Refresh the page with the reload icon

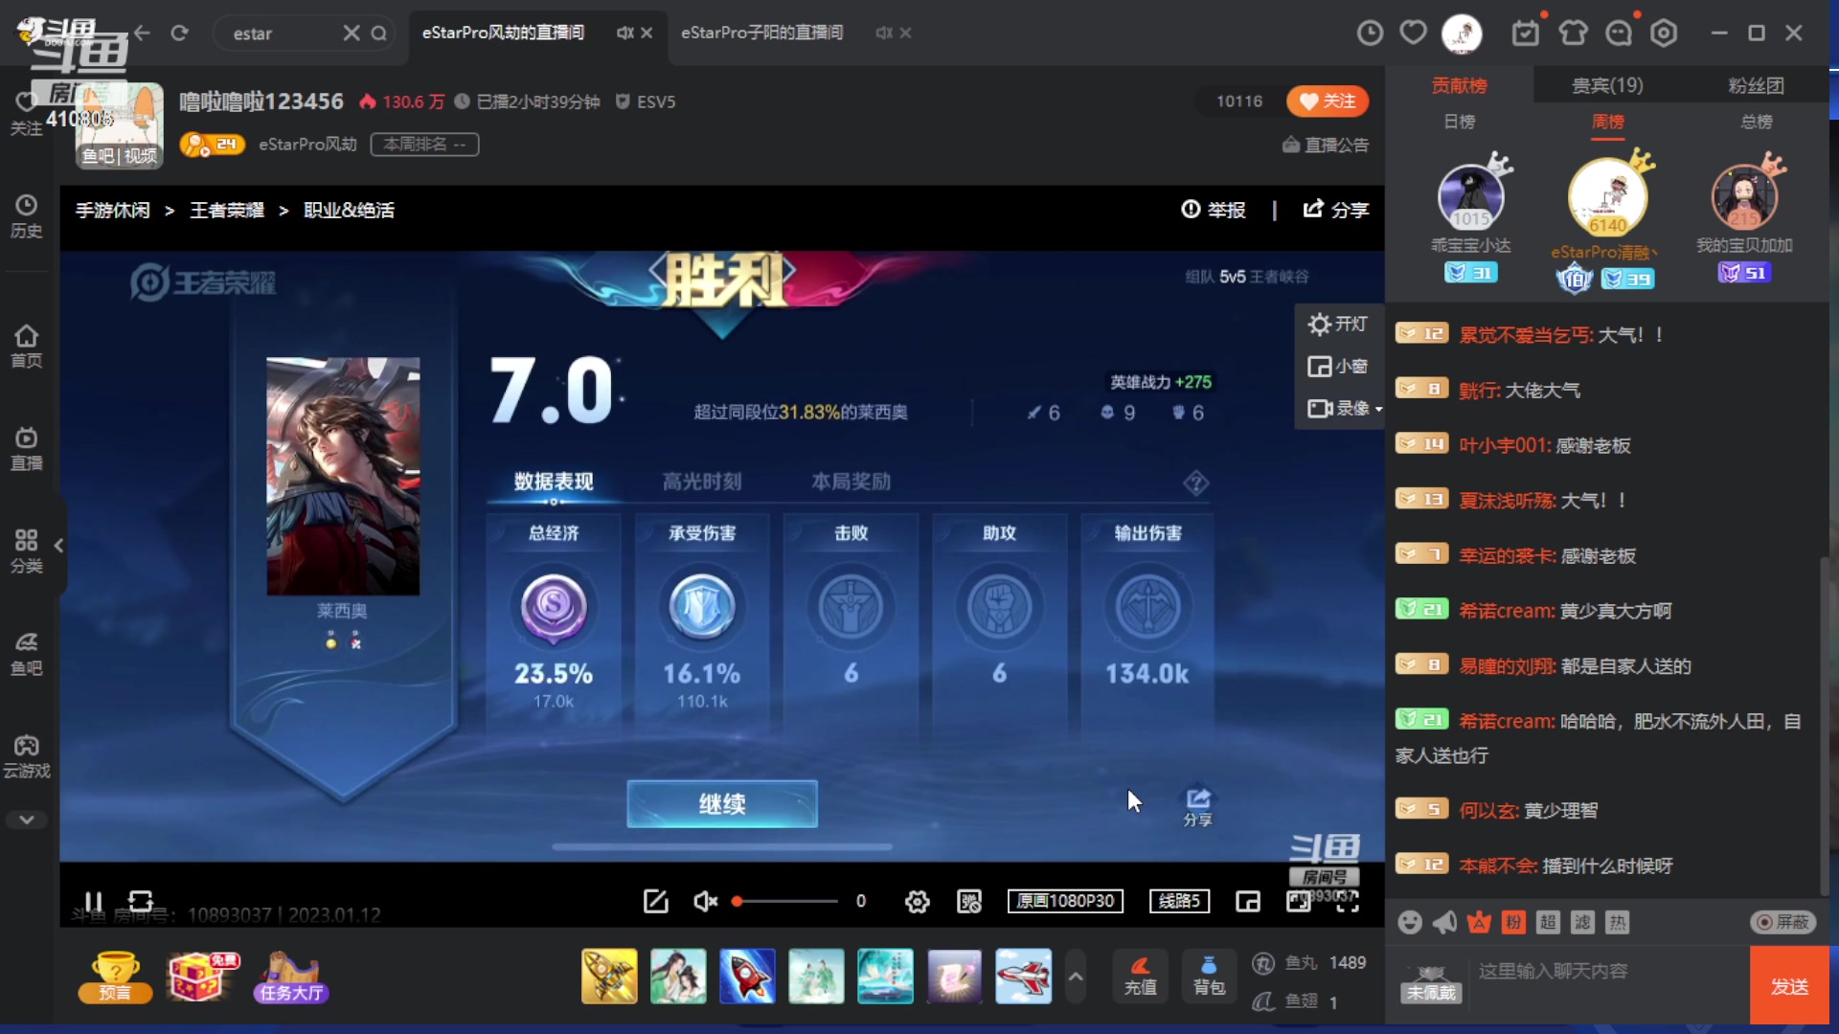[179, 33]
